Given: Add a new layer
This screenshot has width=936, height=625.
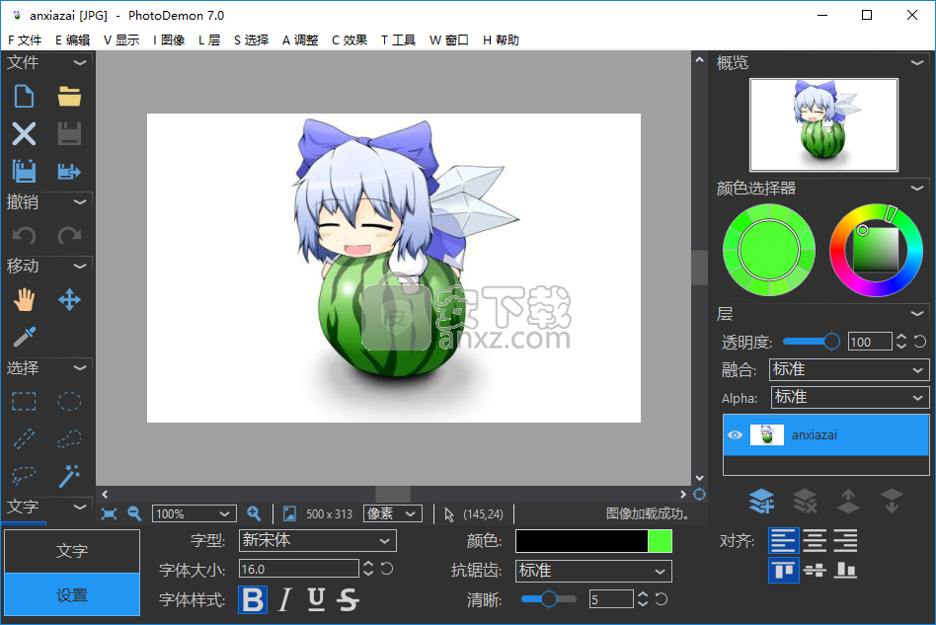Looking at the screenshot, I should (761, 501).
